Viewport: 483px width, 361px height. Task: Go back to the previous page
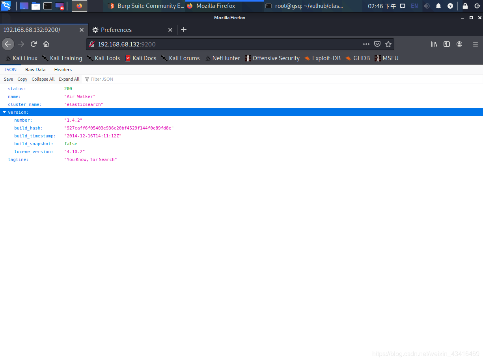pyautogui.click(x=8, y=44)
